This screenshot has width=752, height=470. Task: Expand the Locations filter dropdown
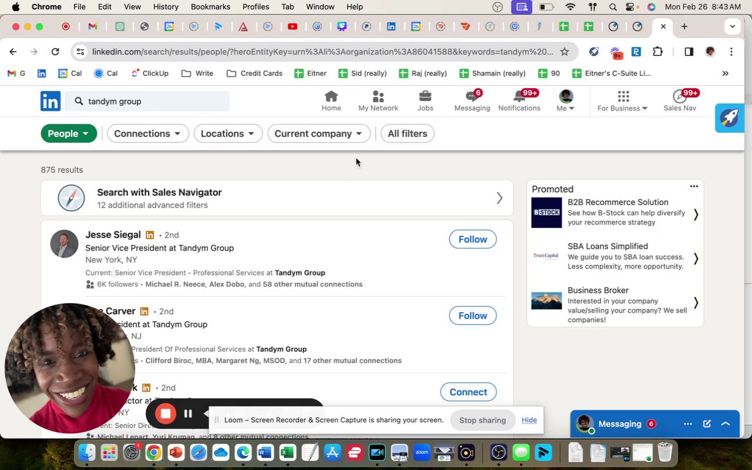pos(228,133)
